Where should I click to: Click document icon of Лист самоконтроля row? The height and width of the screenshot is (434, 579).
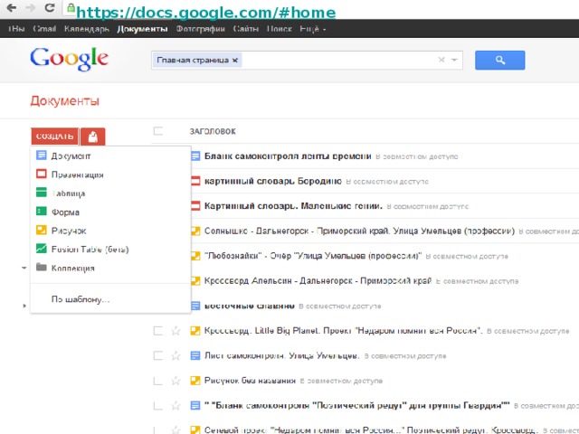coord(195,355)
